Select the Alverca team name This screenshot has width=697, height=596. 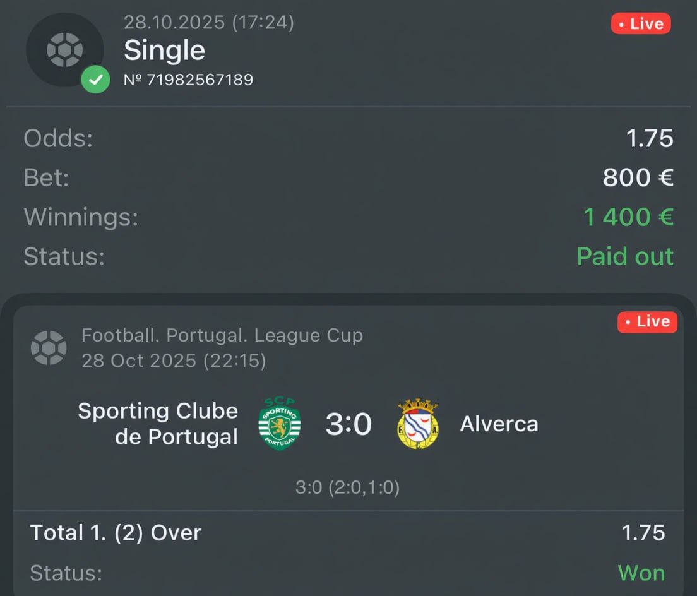(499, 424)
